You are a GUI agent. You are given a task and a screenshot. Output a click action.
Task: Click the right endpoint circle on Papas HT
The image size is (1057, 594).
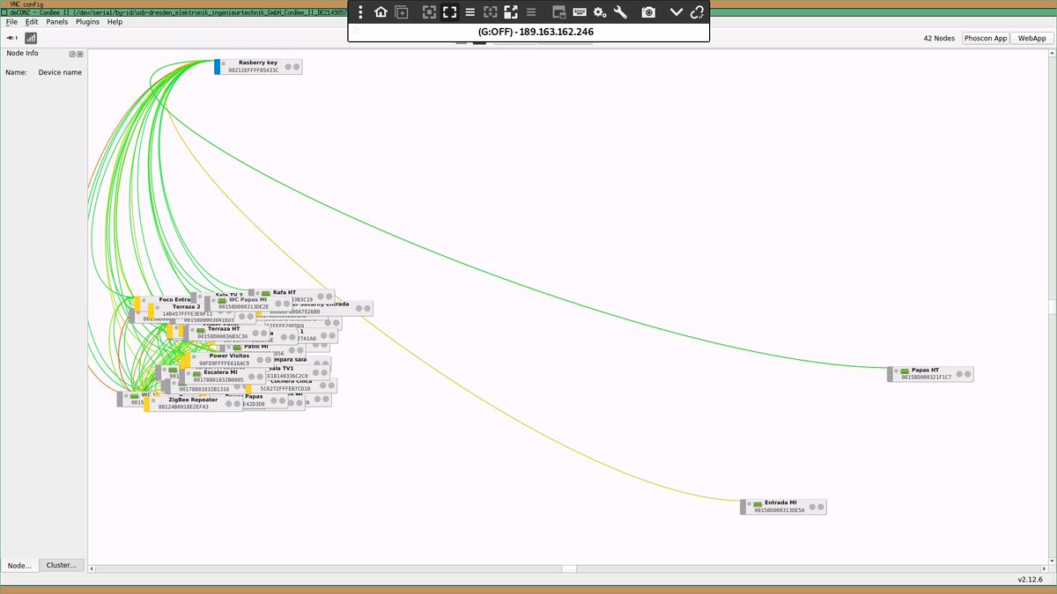click(x=966, y=374)
